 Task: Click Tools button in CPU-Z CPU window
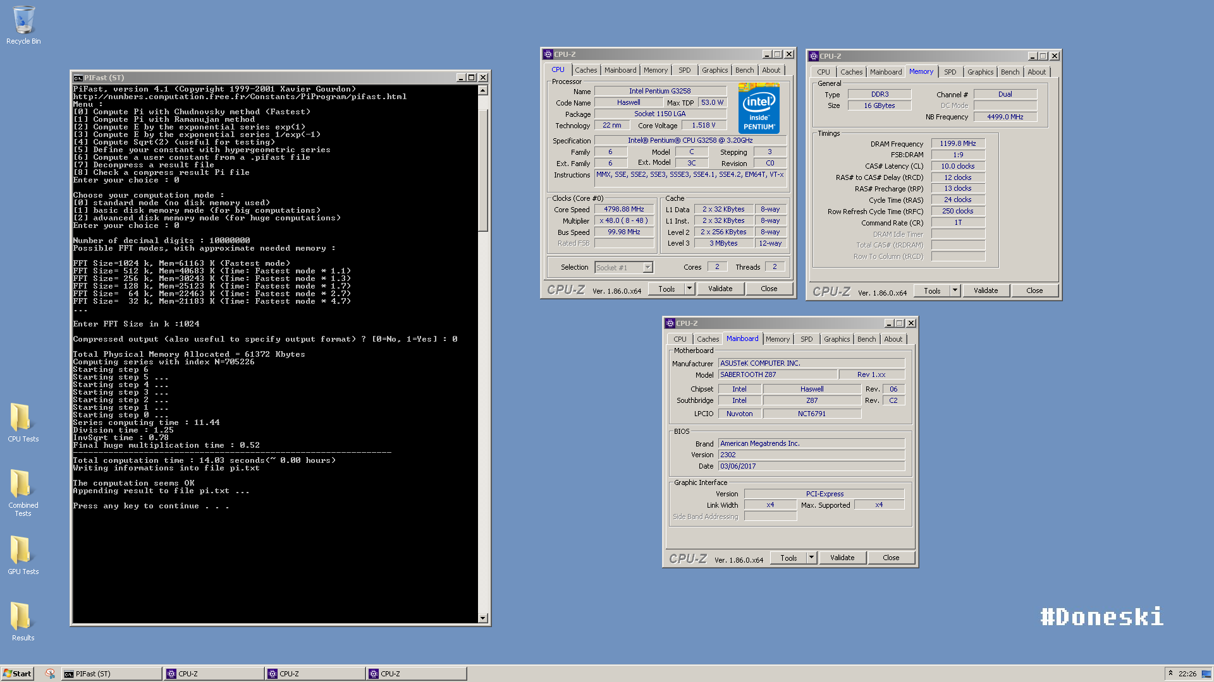pos(666,289)
